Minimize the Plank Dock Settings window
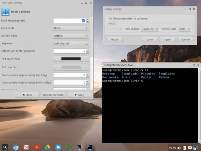201x151 pixels. coord(82,3)
